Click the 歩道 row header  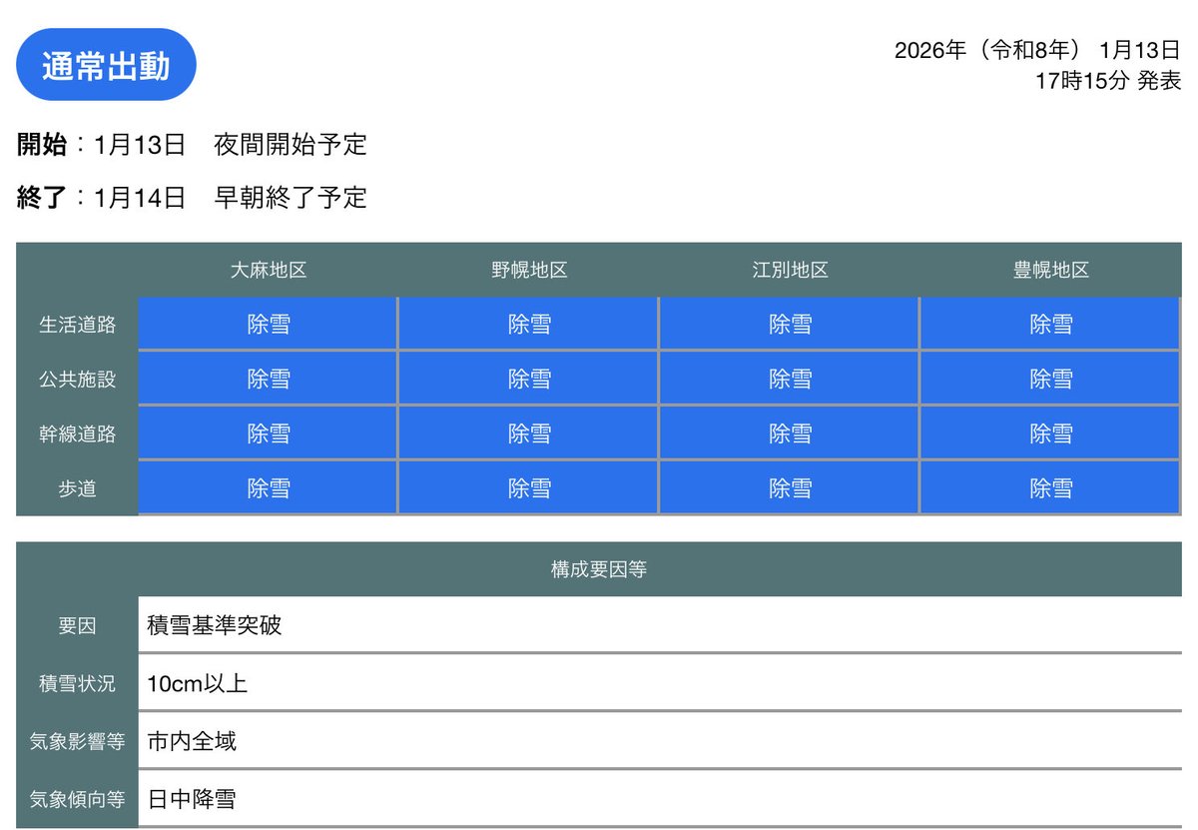[77, 488]
